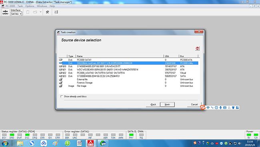Click the icon beside External file
The image size is (260, 147).
61,79
